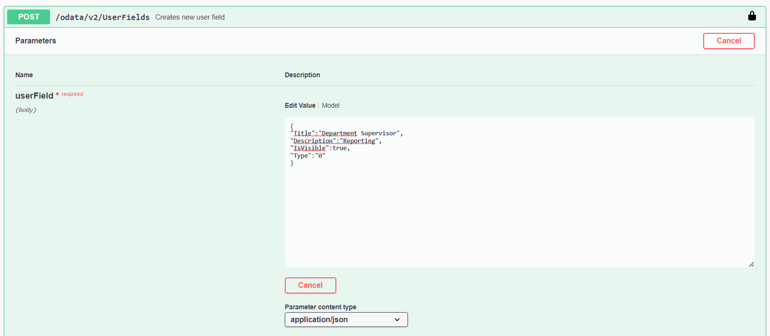The width and height of the screenshot is (770, 336).
Task: Open the application/json content type dropdown
Action: click(346, 319)
